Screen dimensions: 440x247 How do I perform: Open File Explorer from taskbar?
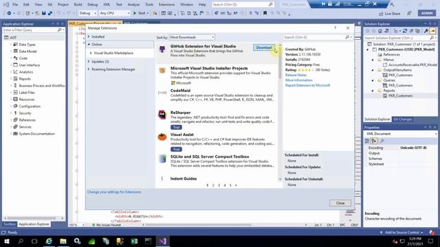coord(63,241)
